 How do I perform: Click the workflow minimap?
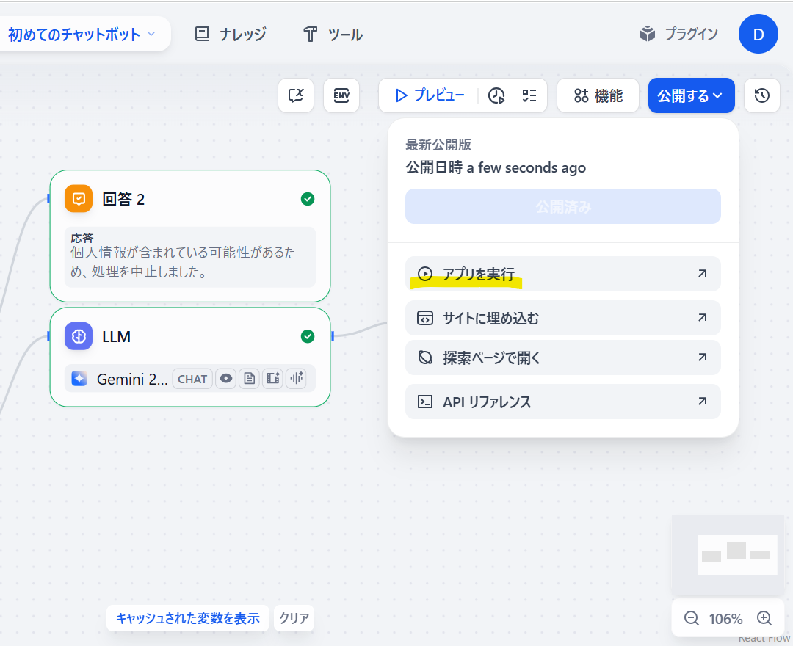point(728,554)
